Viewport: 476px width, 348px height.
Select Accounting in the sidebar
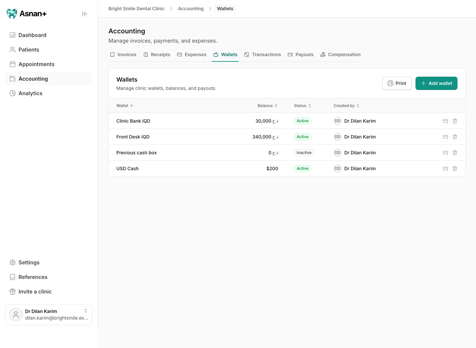click(49, 79)
